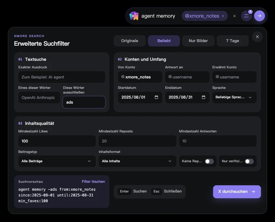Click the Filter löschen link
The image size is (275, 222).
[x=93, y=181]
